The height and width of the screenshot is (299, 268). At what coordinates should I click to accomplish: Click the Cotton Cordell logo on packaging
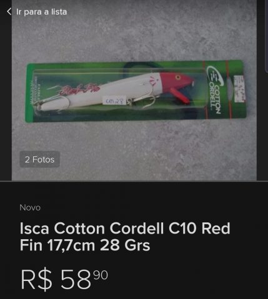point(214,90)
